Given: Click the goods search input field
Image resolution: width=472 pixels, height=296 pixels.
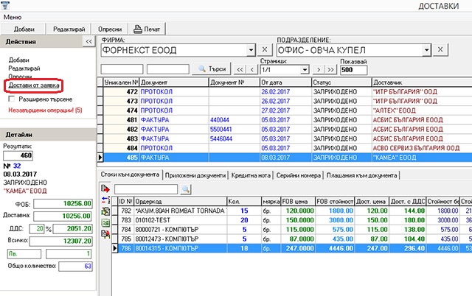Looking at the screenshot, I should [x=146, y=189].
